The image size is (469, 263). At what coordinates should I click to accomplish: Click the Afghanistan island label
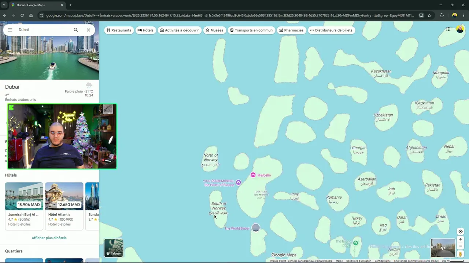(417, 149)
